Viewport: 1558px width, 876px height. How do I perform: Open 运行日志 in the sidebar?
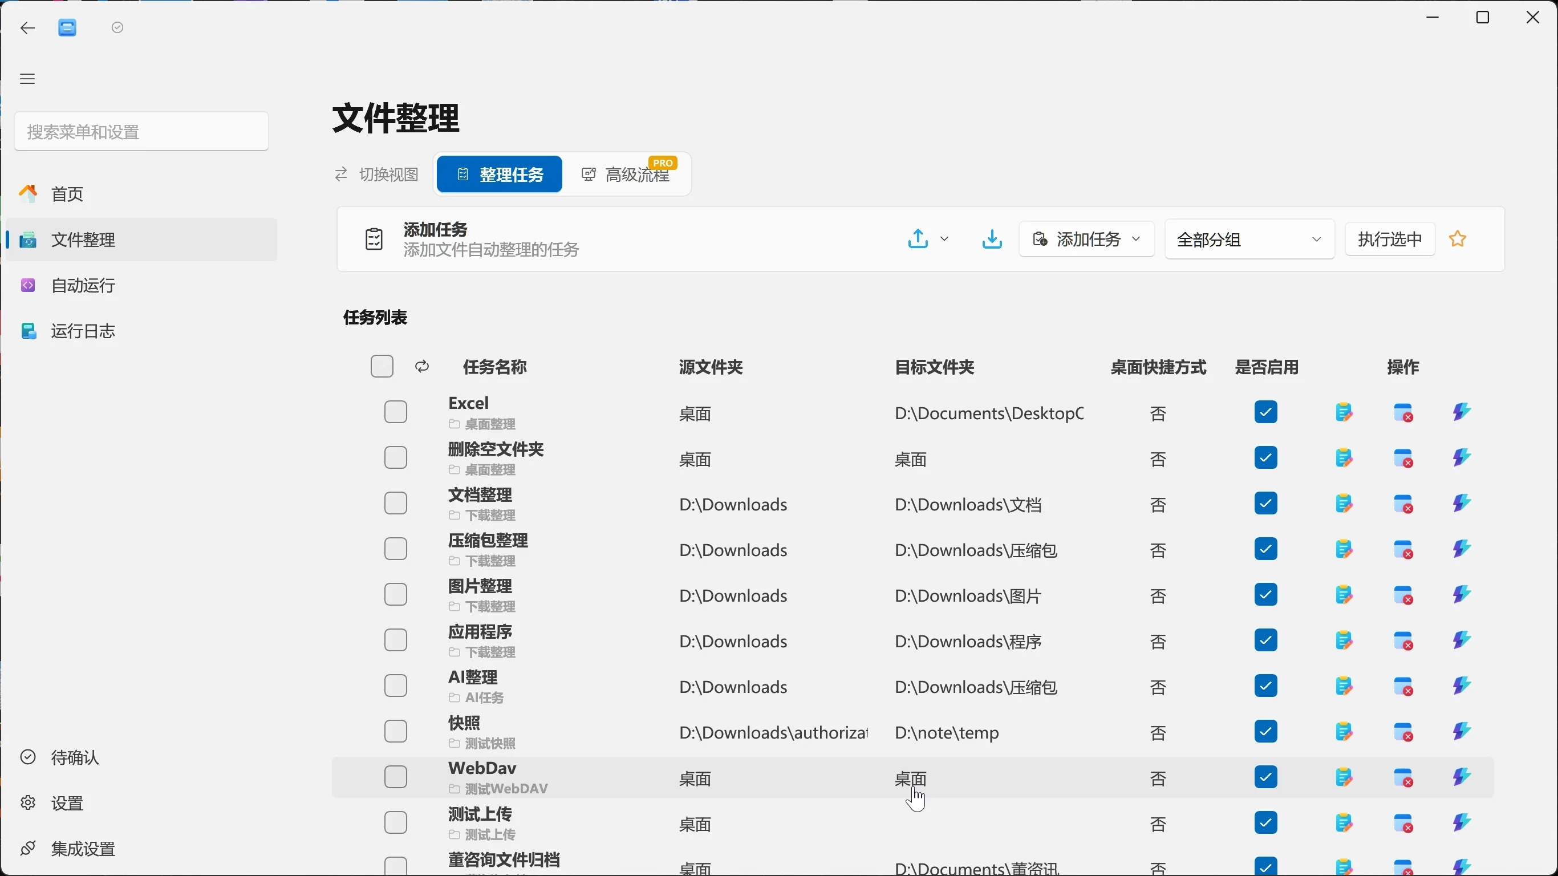[x=141, y=331]
